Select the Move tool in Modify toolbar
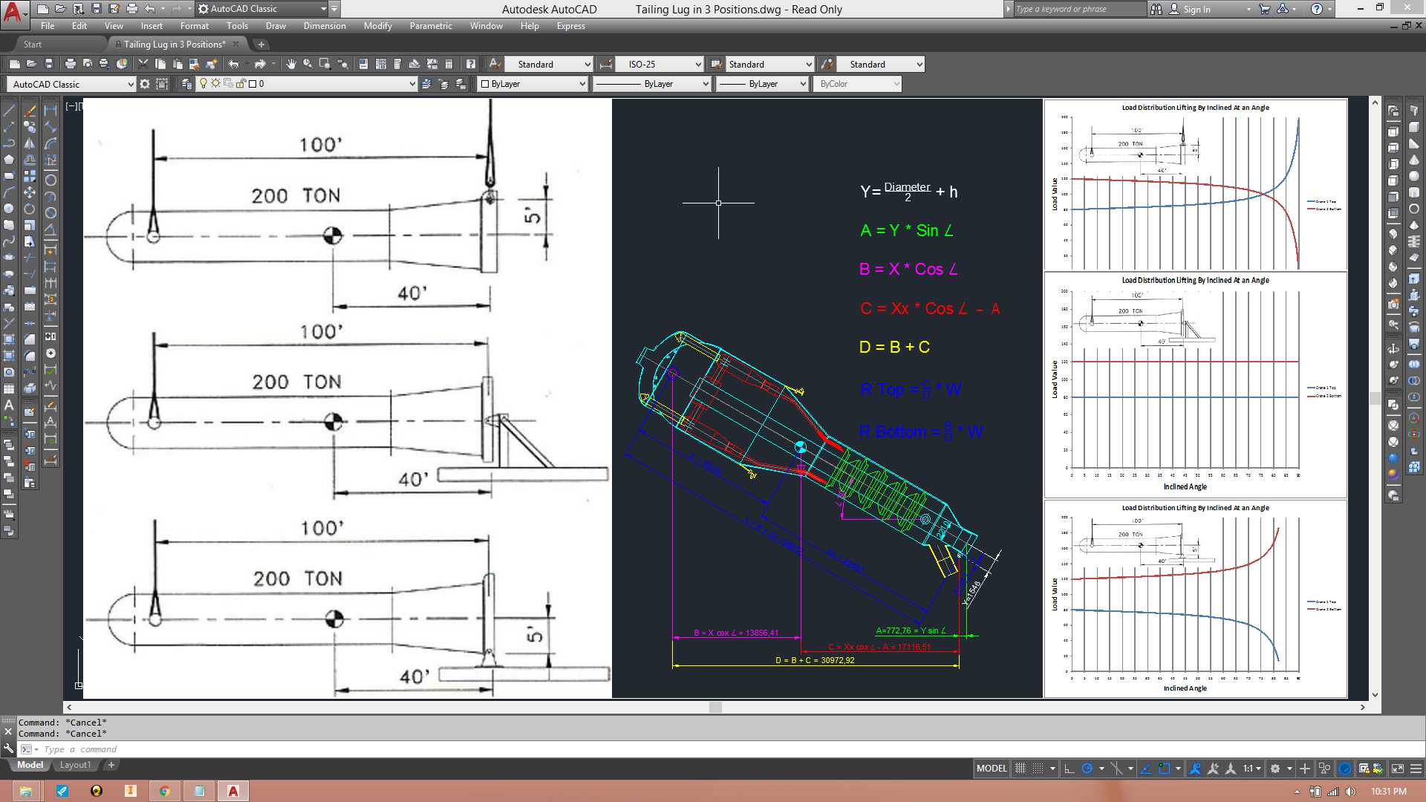Image resolution: width=1426 pixels, height=802 pixels. pos(30,192)
